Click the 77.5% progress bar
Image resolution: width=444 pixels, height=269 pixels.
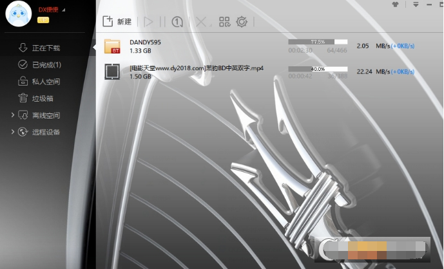coord(318,42)
